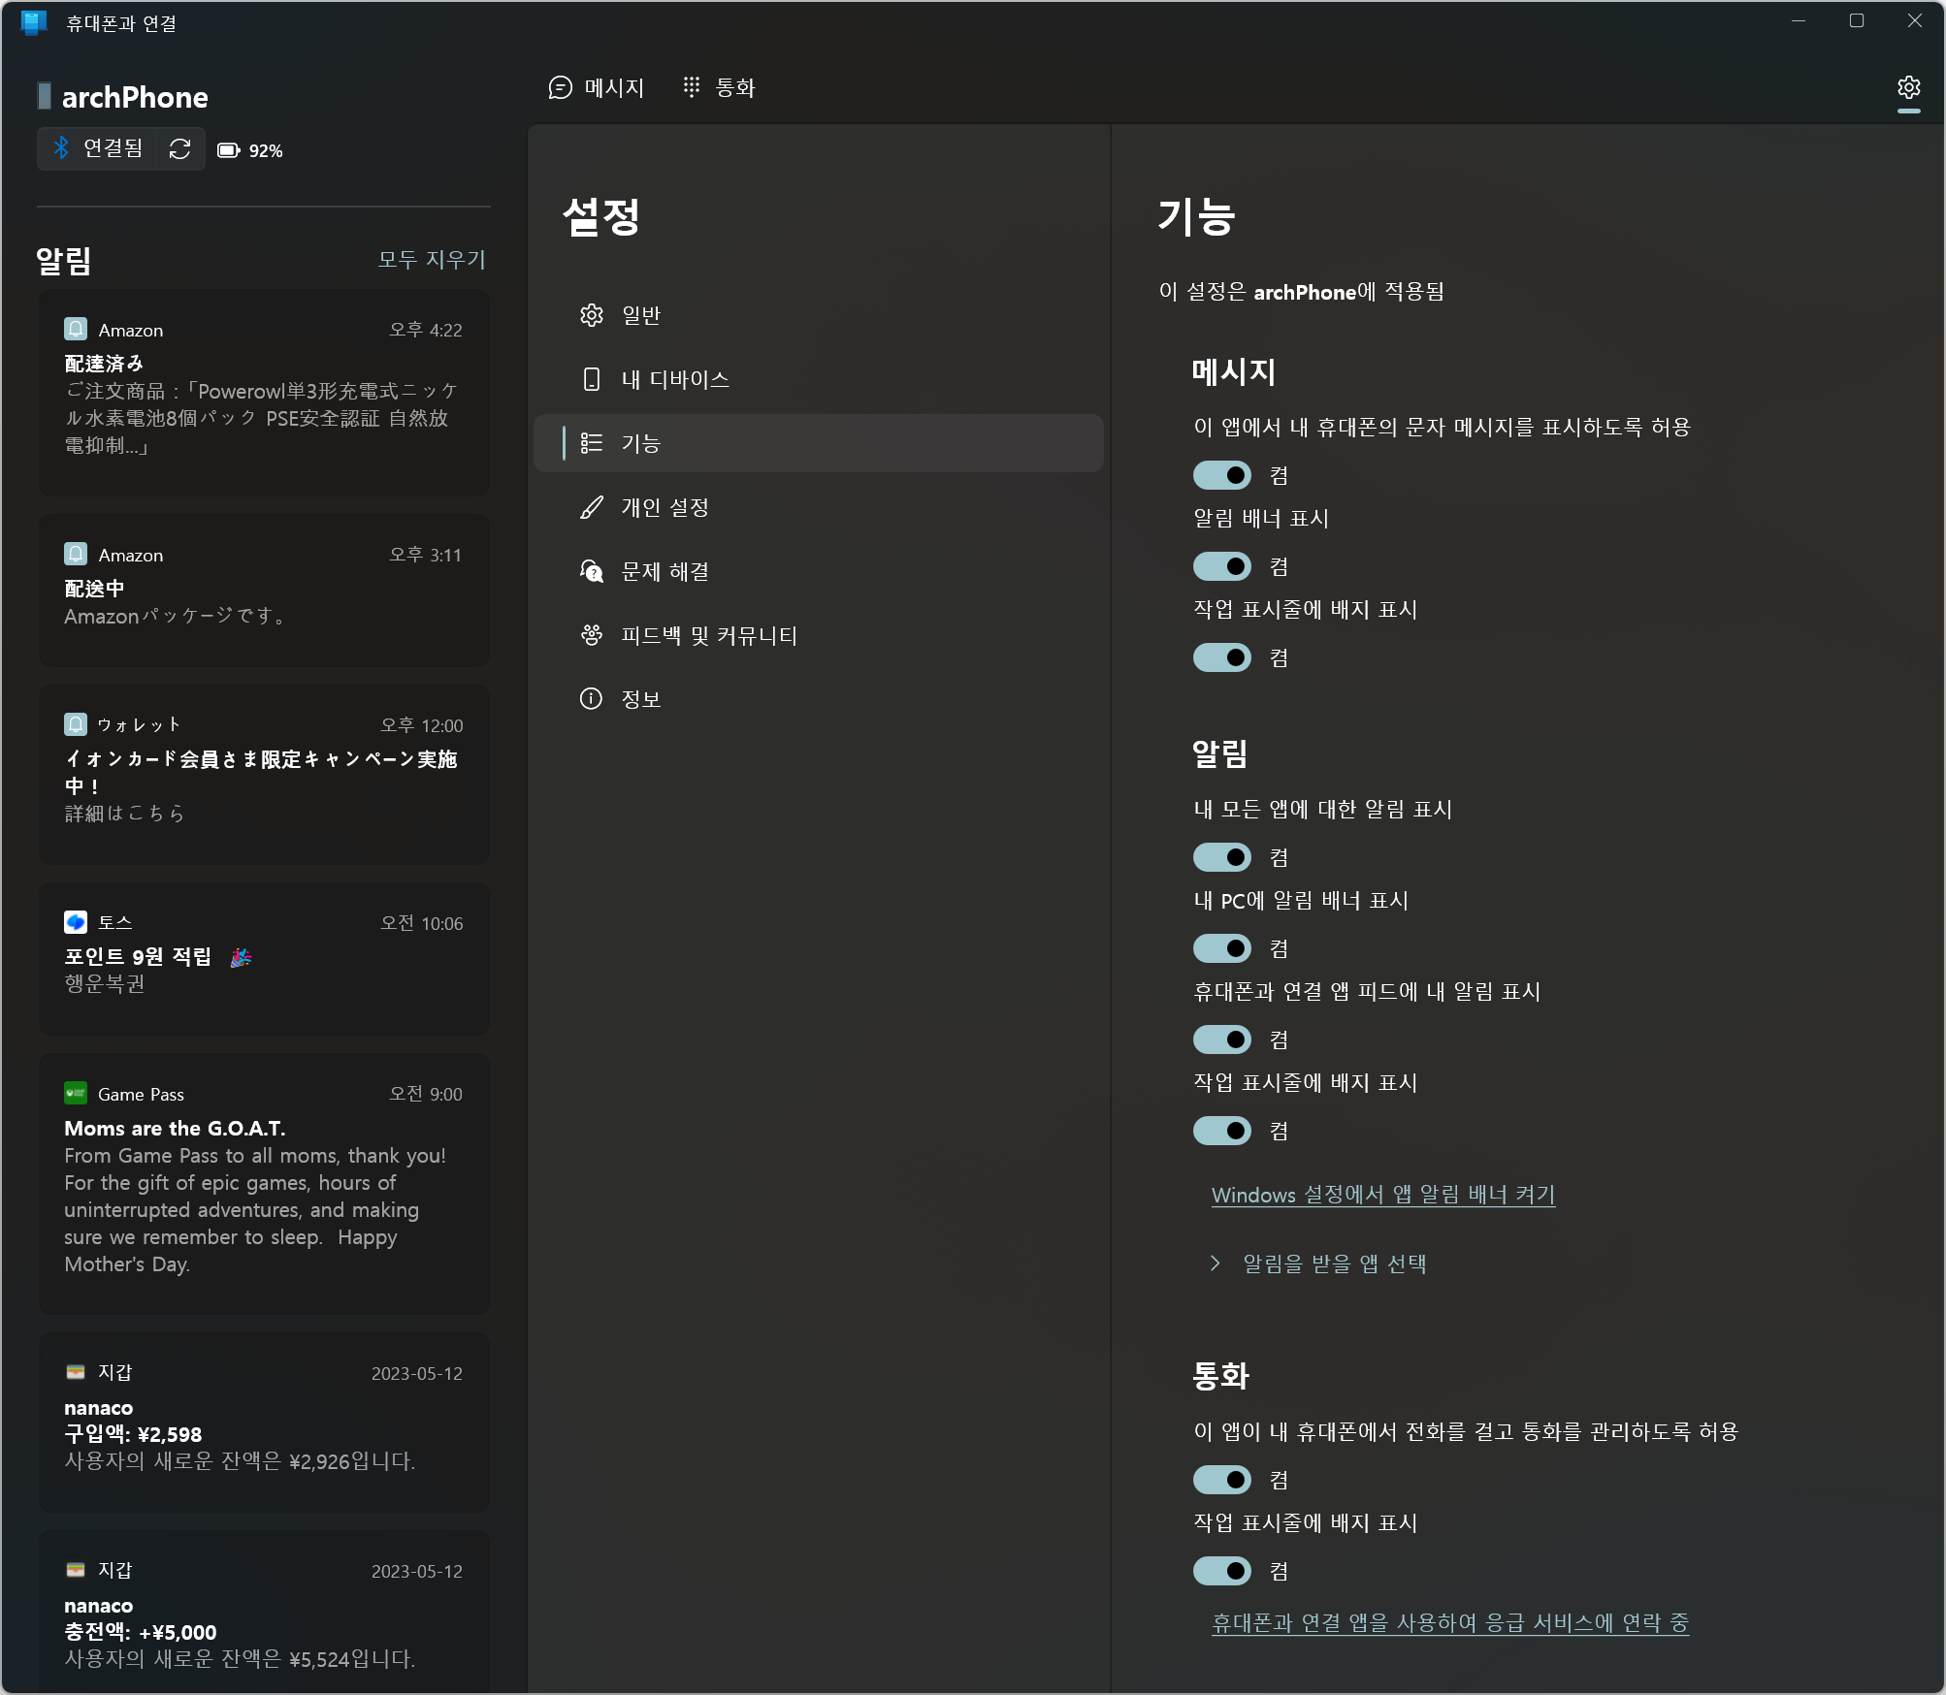Click 모두 지우기 to clear notifications
Image resolution: width=1946 pixels, height=1695 pixels.
tap(432, 260)
